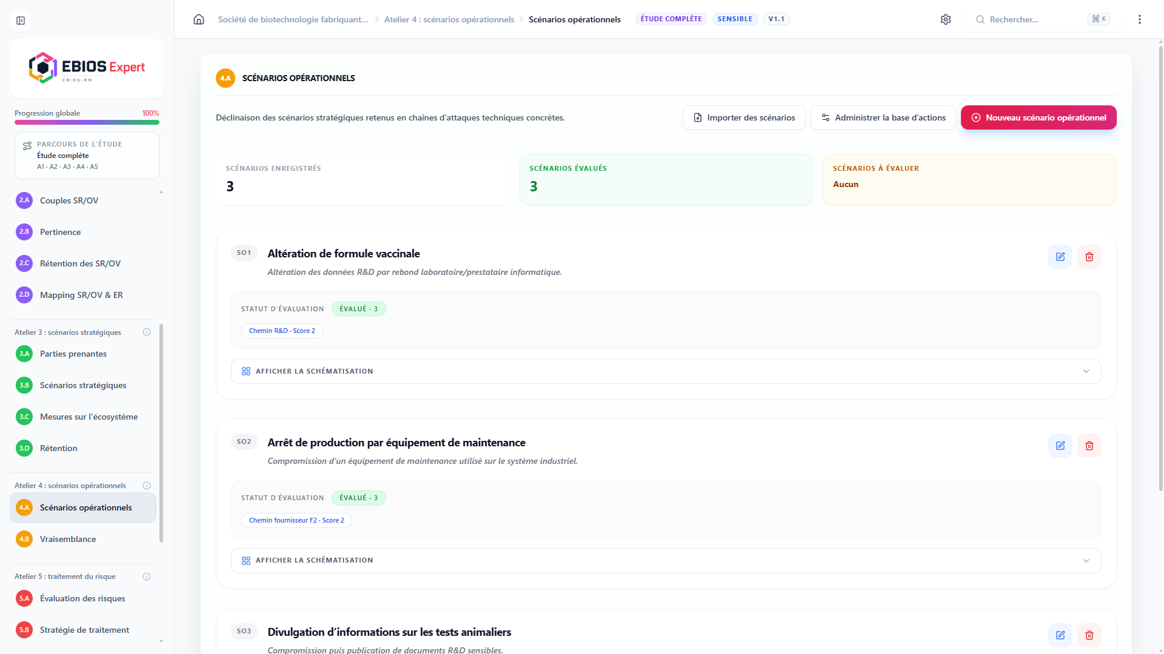Edit scenario SO3 Divulgation d'informations
The image size is (1164, 654).
pos(1060,635)
